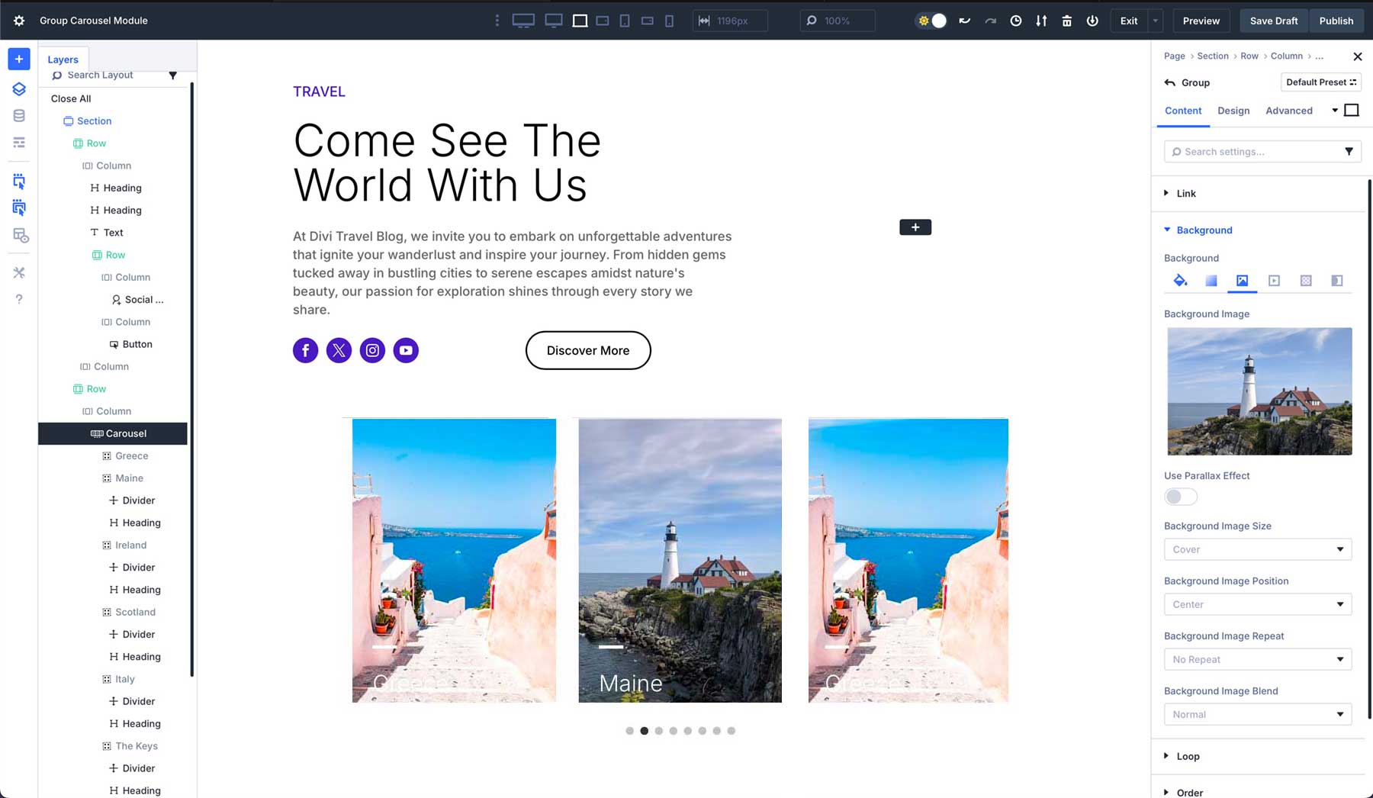
Task: Open the background mask icon
Action: point(1336,281)
